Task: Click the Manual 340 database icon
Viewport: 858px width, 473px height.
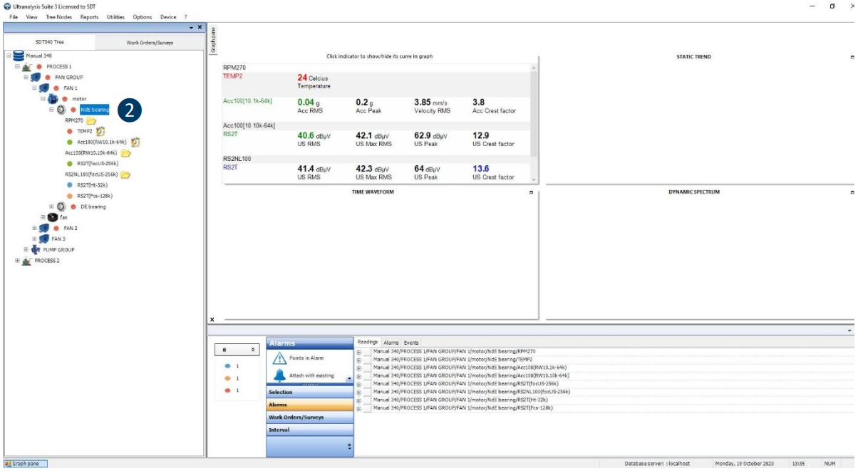Action: click(x=19, y=56)
